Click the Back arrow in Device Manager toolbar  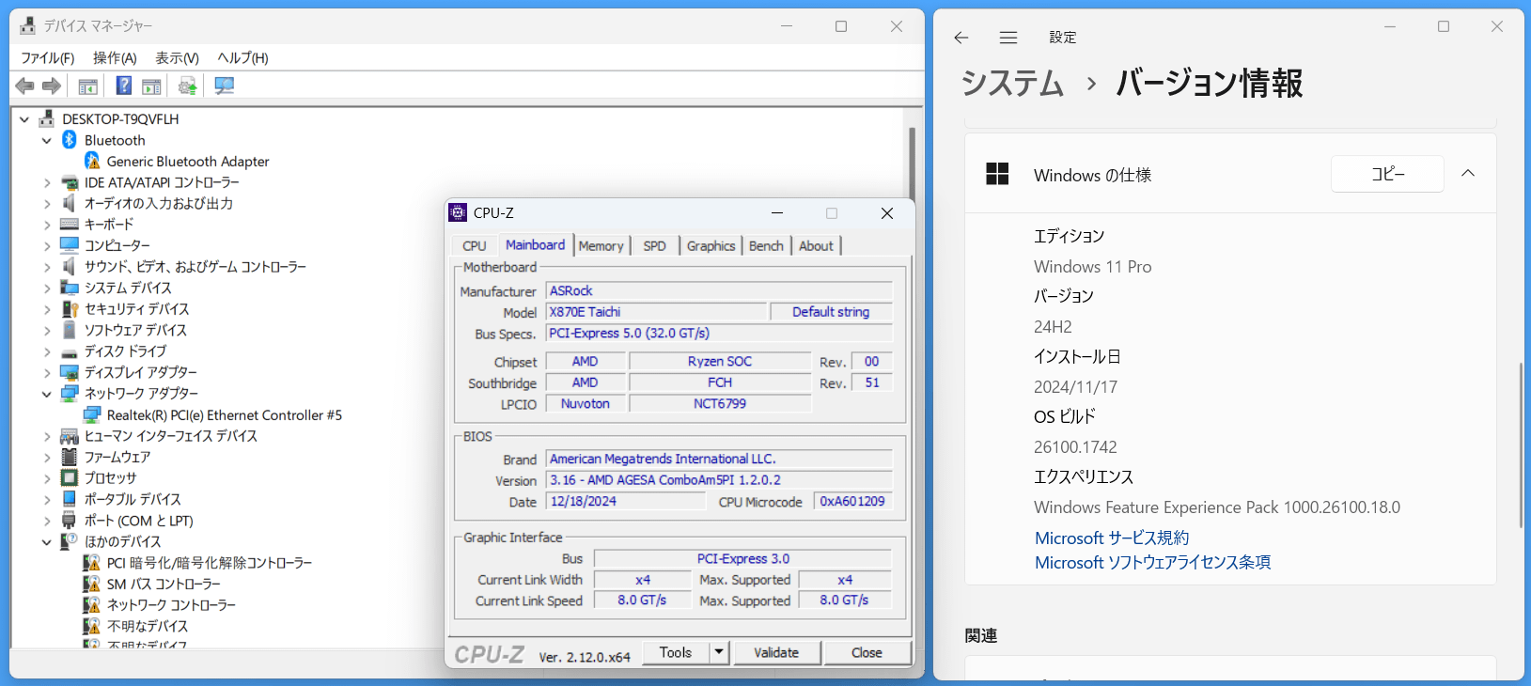pyautogui.click(x=25, y=86)
